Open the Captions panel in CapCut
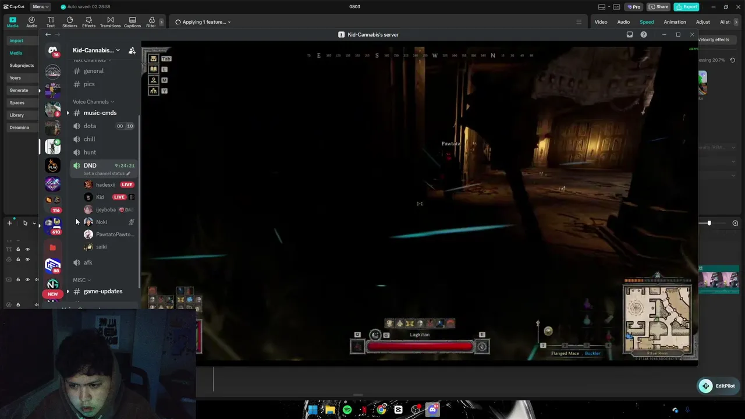The width and height of the screenshot is (745, 419). click(x=132, y=22)
